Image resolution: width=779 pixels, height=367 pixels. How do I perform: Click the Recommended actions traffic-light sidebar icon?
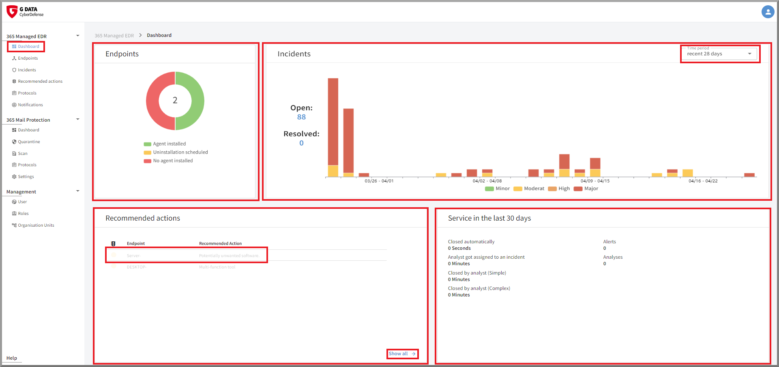pos(14,82)
